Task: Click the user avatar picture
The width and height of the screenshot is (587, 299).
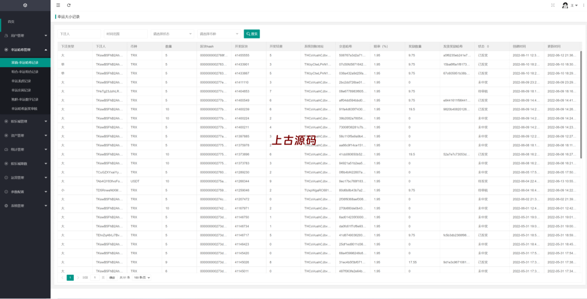Action: click(565, 6)
